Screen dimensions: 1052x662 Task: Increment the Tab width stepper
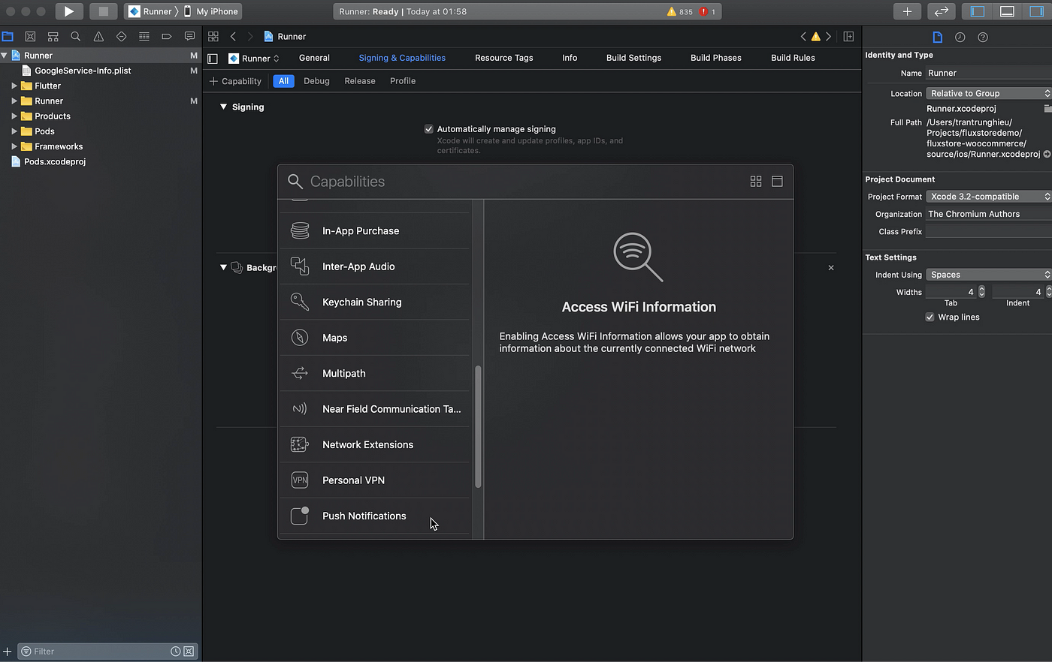[x=981, y=289]
